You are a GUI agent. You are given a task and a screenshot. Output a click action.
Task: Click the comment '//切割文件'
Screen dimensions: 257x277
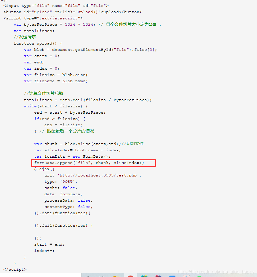[x=132, y=144]
